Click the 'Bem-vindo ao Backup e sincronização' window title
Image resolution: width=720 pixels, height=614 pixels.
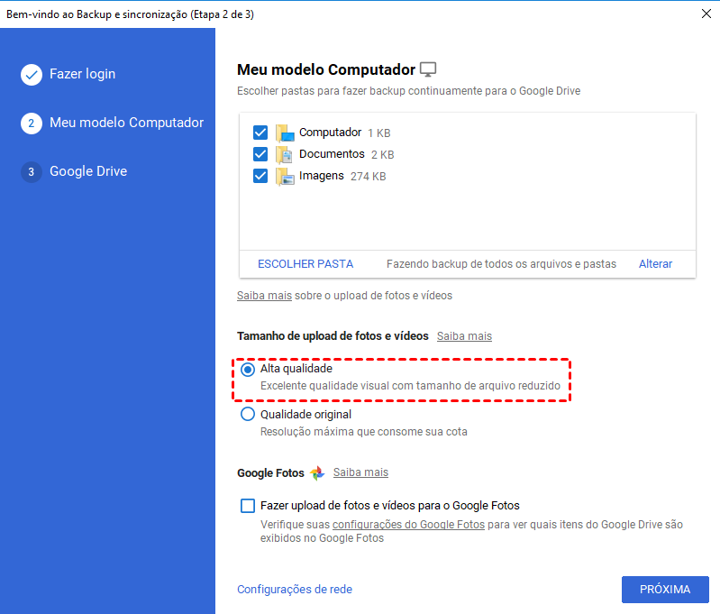pyautogui.click(x=130, y=14)
